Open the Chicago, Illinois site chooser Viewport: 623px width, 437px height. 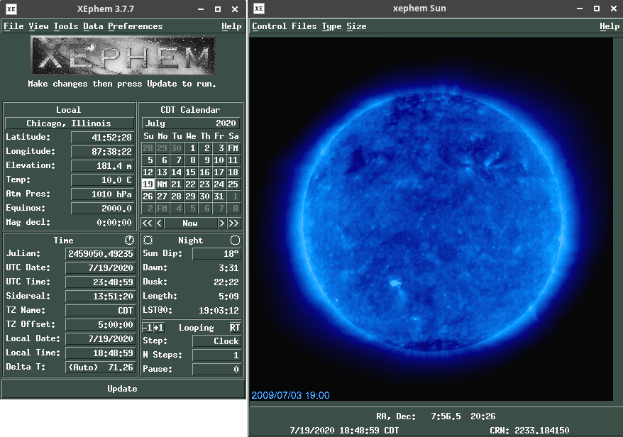(x=69, y=123)
